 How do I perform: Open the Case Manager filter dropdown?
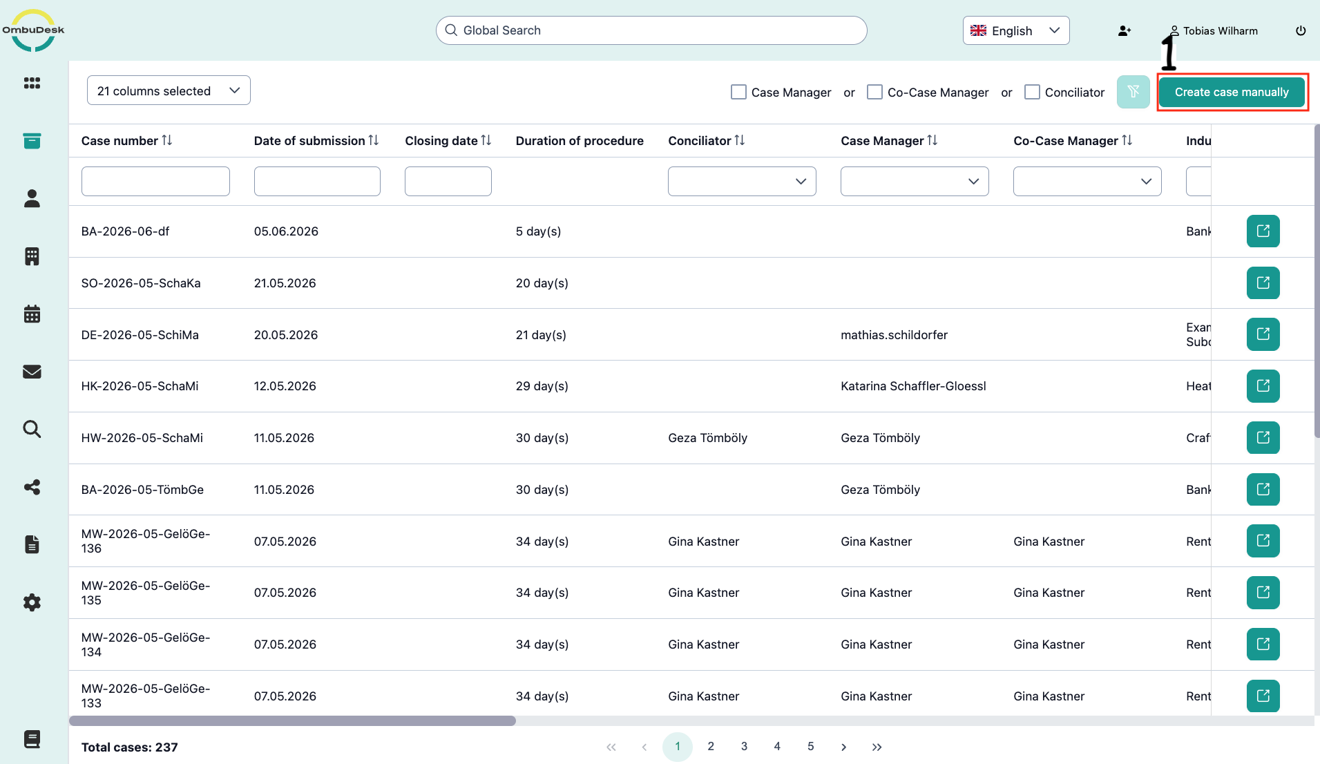point(915,181)
